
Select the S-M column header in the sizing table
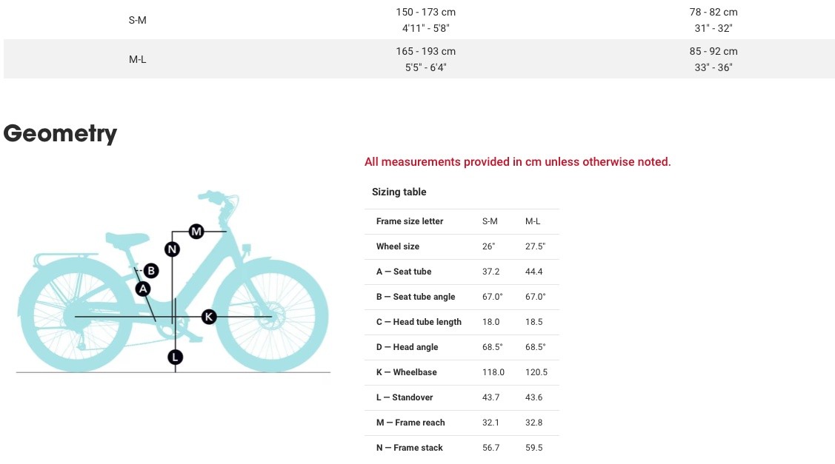(490, 221)
